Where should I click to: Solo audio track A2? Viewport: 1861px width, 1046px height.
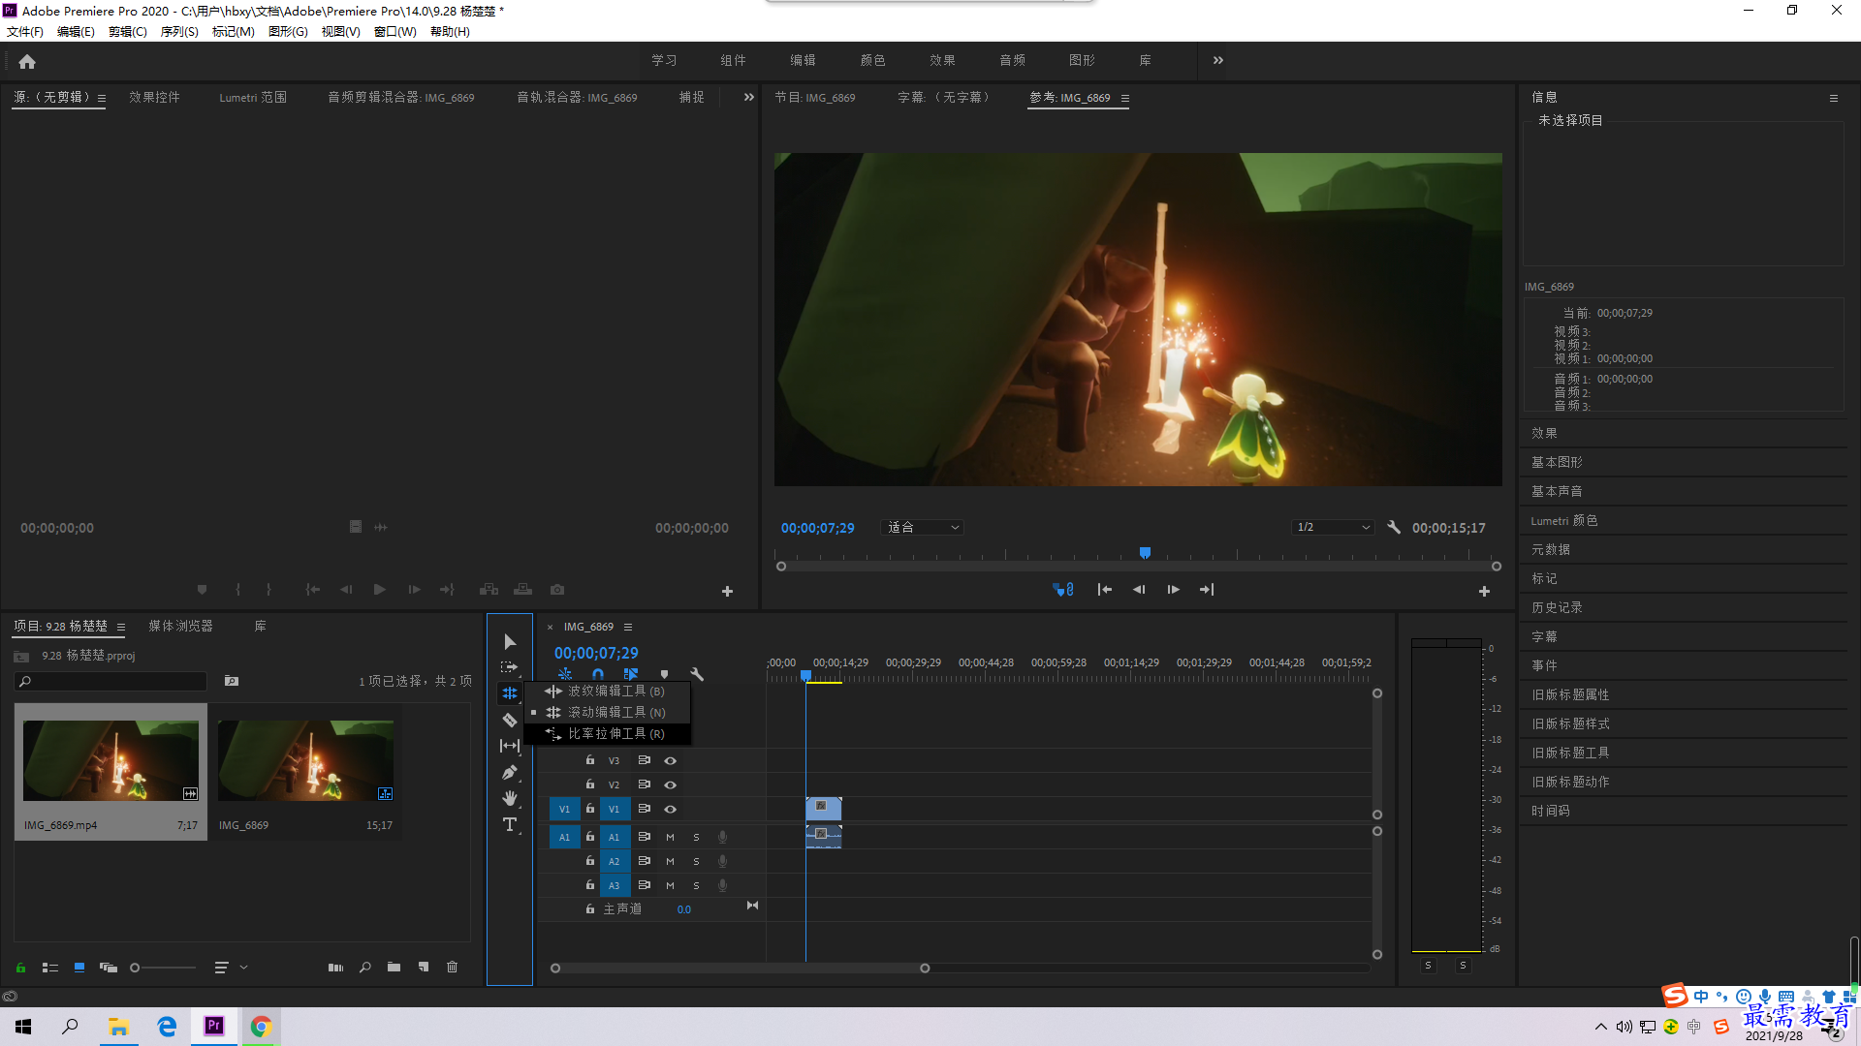click(x=696, y=861)
